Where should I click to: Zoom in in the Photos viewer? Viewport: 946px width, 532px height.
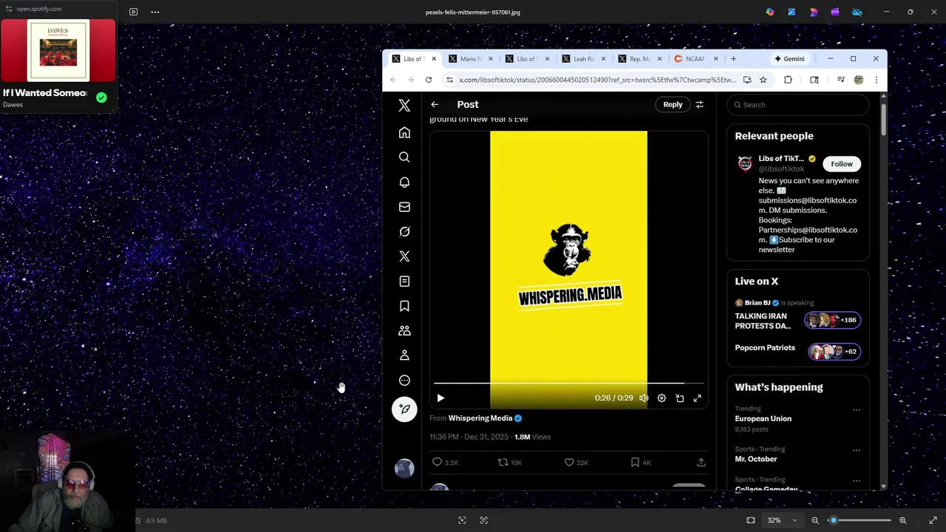point(902,520)
